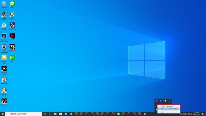Open the taskbar clock and date
Screen dimensions: 206x116
point(196,114)
